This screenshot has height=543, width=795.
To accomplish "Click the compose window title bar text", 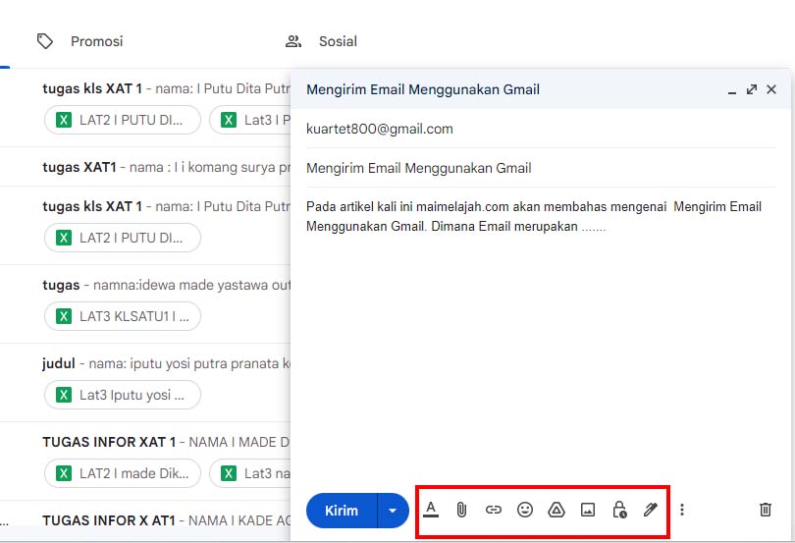I will point(423,89).
